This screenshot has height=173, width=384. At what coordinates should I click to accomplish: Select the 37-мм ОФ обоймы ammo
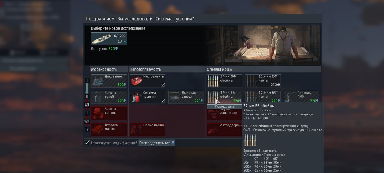[x=224, y=81]
